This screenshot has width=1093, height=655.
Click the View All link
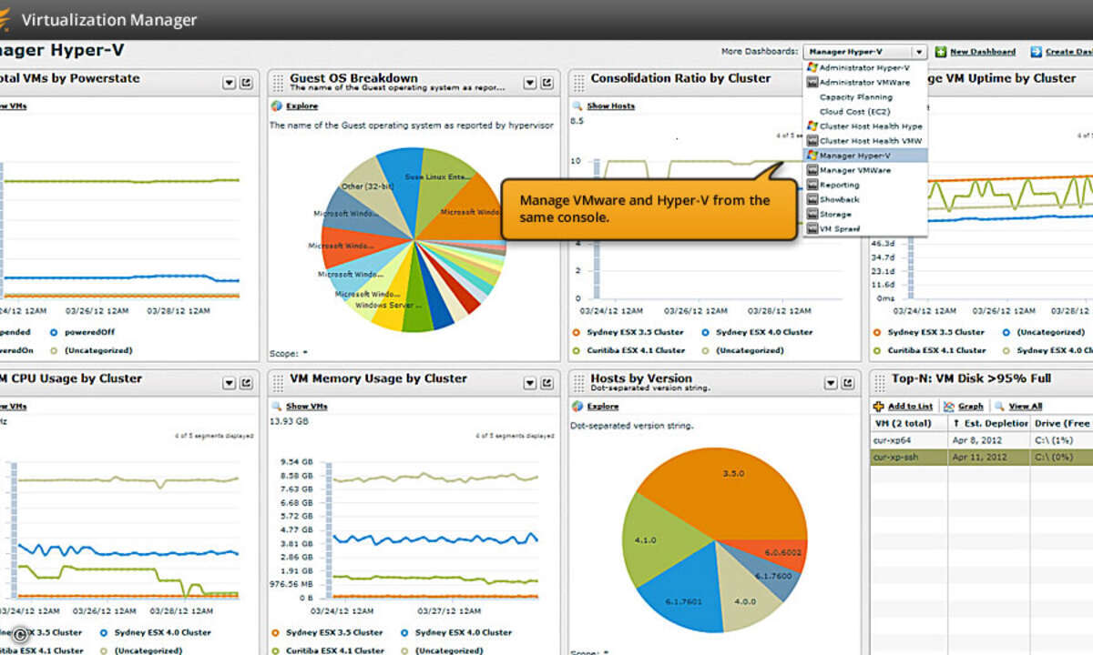[x=1025, y=407]
